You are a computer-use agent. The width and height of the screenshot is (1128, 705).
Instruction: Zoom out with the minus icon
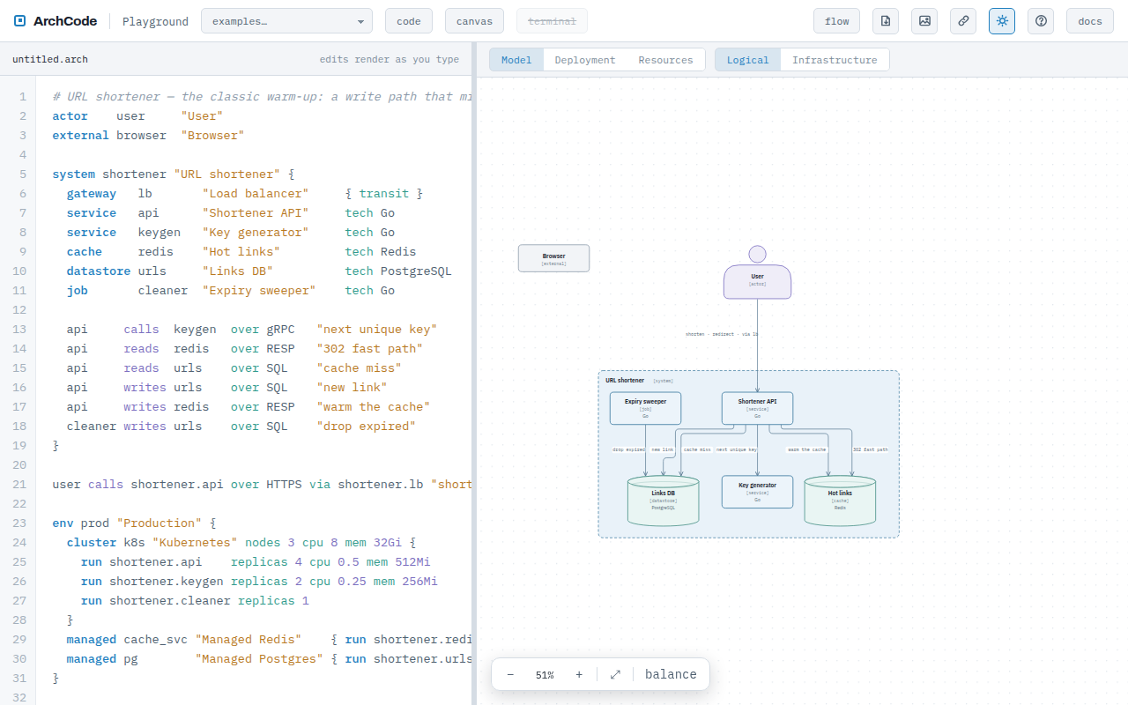510,675
